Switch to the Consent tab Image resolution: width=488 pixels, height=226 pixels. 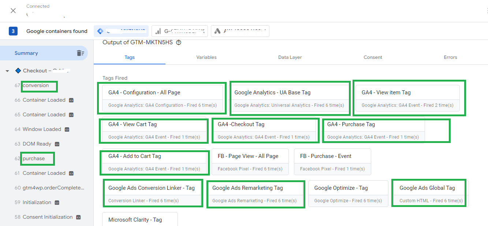pos(373,57)
